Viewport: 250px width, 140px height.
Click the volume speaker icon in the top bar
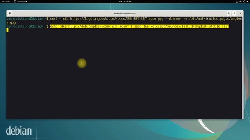coord(241,2)
